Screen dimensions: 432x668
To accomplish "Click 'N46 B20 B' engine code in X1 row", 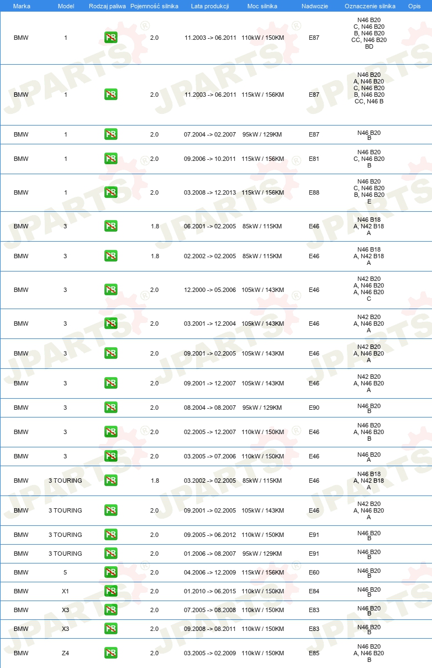I will 369,592.
